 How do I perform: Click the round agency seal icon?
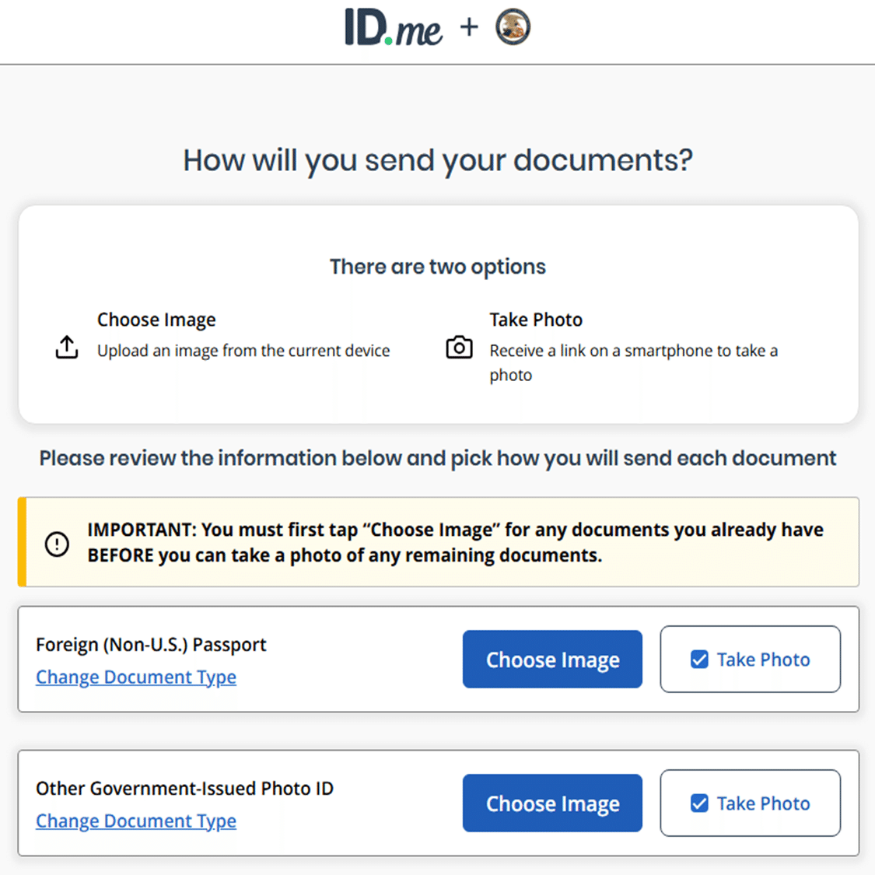coord(513,27)
